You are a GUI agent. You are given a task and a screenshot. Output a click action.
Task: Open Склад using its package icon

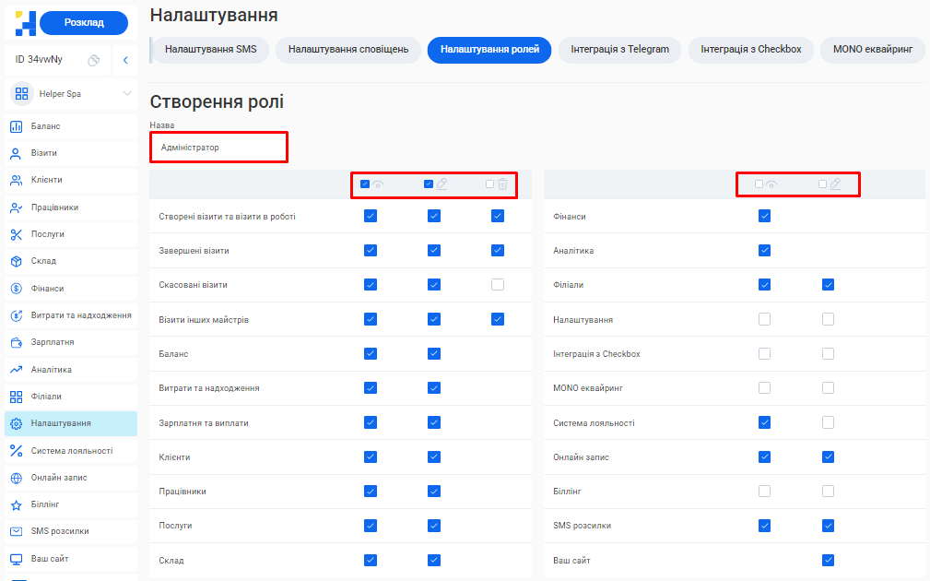tap(17, 261)
